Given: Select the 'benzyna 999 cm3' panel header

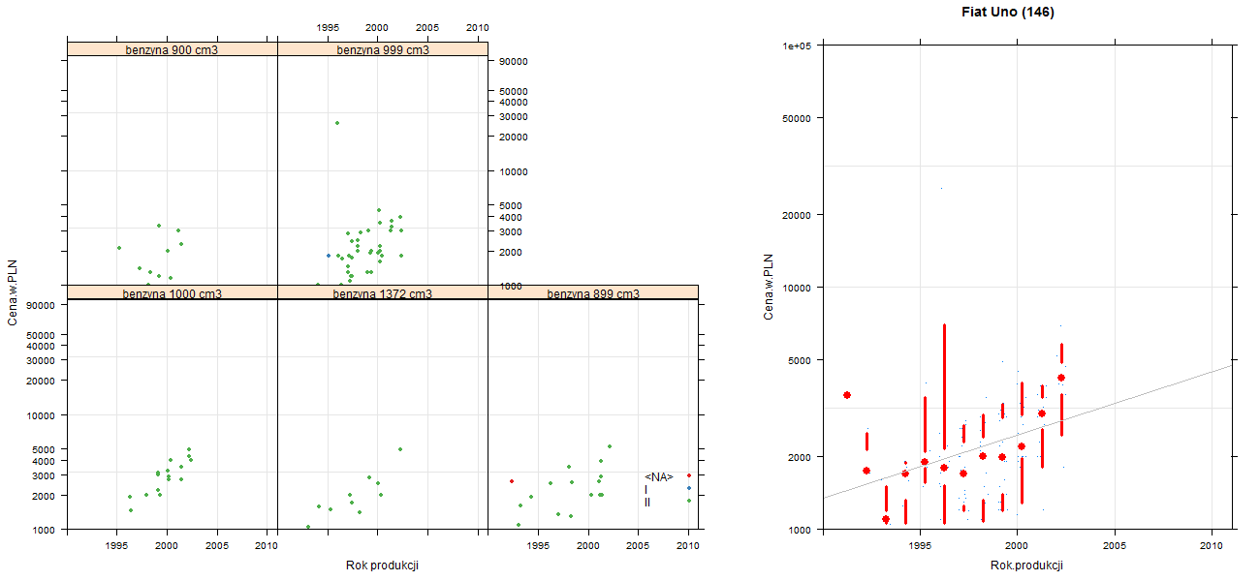Looking at the screenshot, I should (x=383, y=49).
